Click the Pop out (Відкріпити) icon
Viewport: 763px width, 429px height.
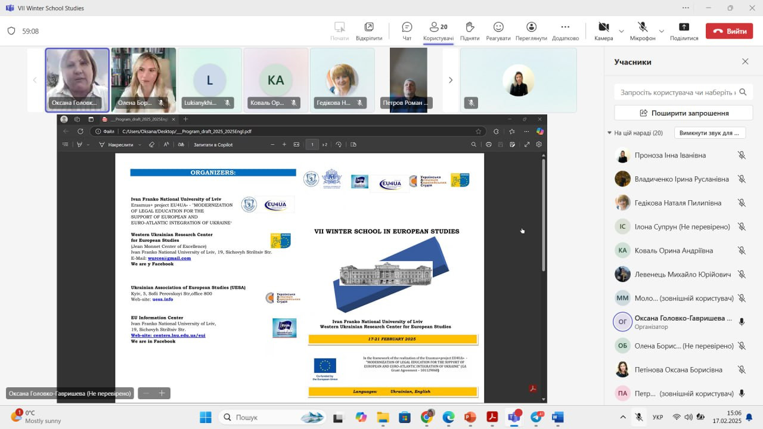click(369, 31)
